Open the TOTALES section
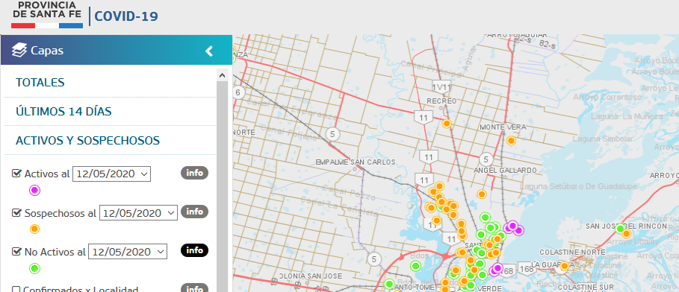 40,82
